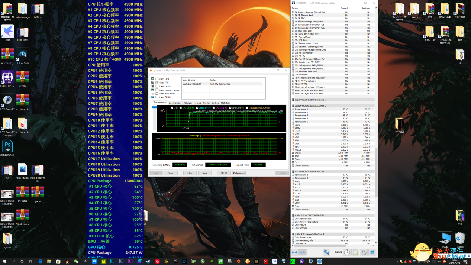Open the Voltages tab in AIDA64
471x265 pixels.
coord(187,103)
